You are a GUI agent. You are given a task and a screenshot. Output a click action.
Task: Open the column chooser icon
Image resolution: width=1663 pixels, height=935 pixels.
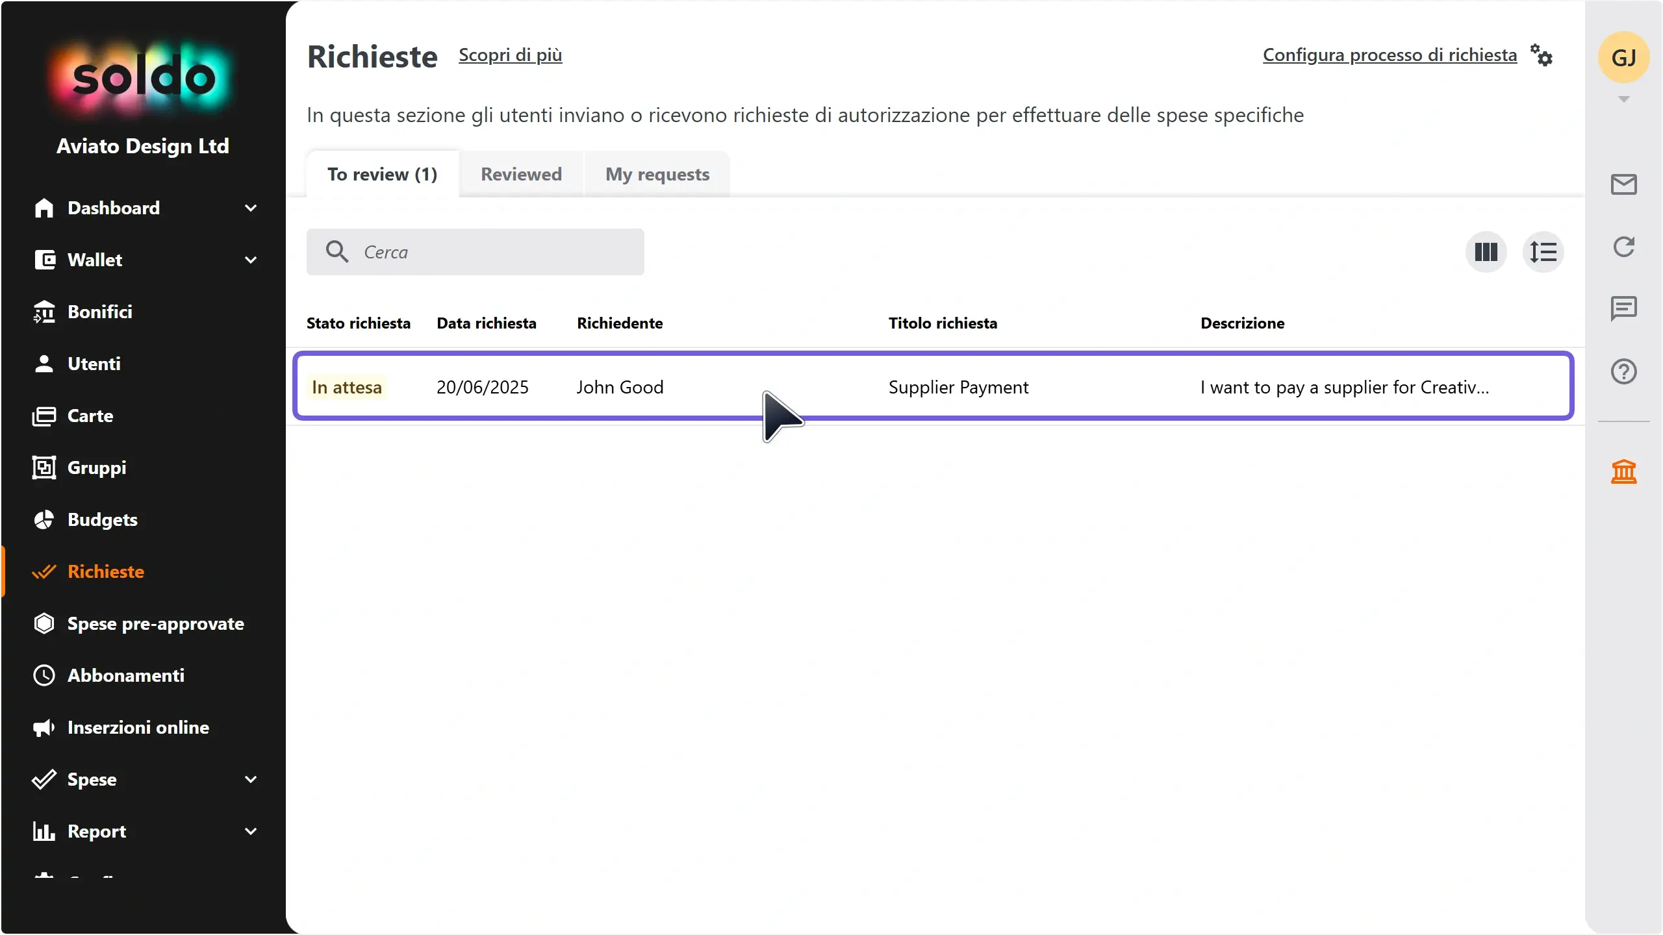click(1486, 252)
